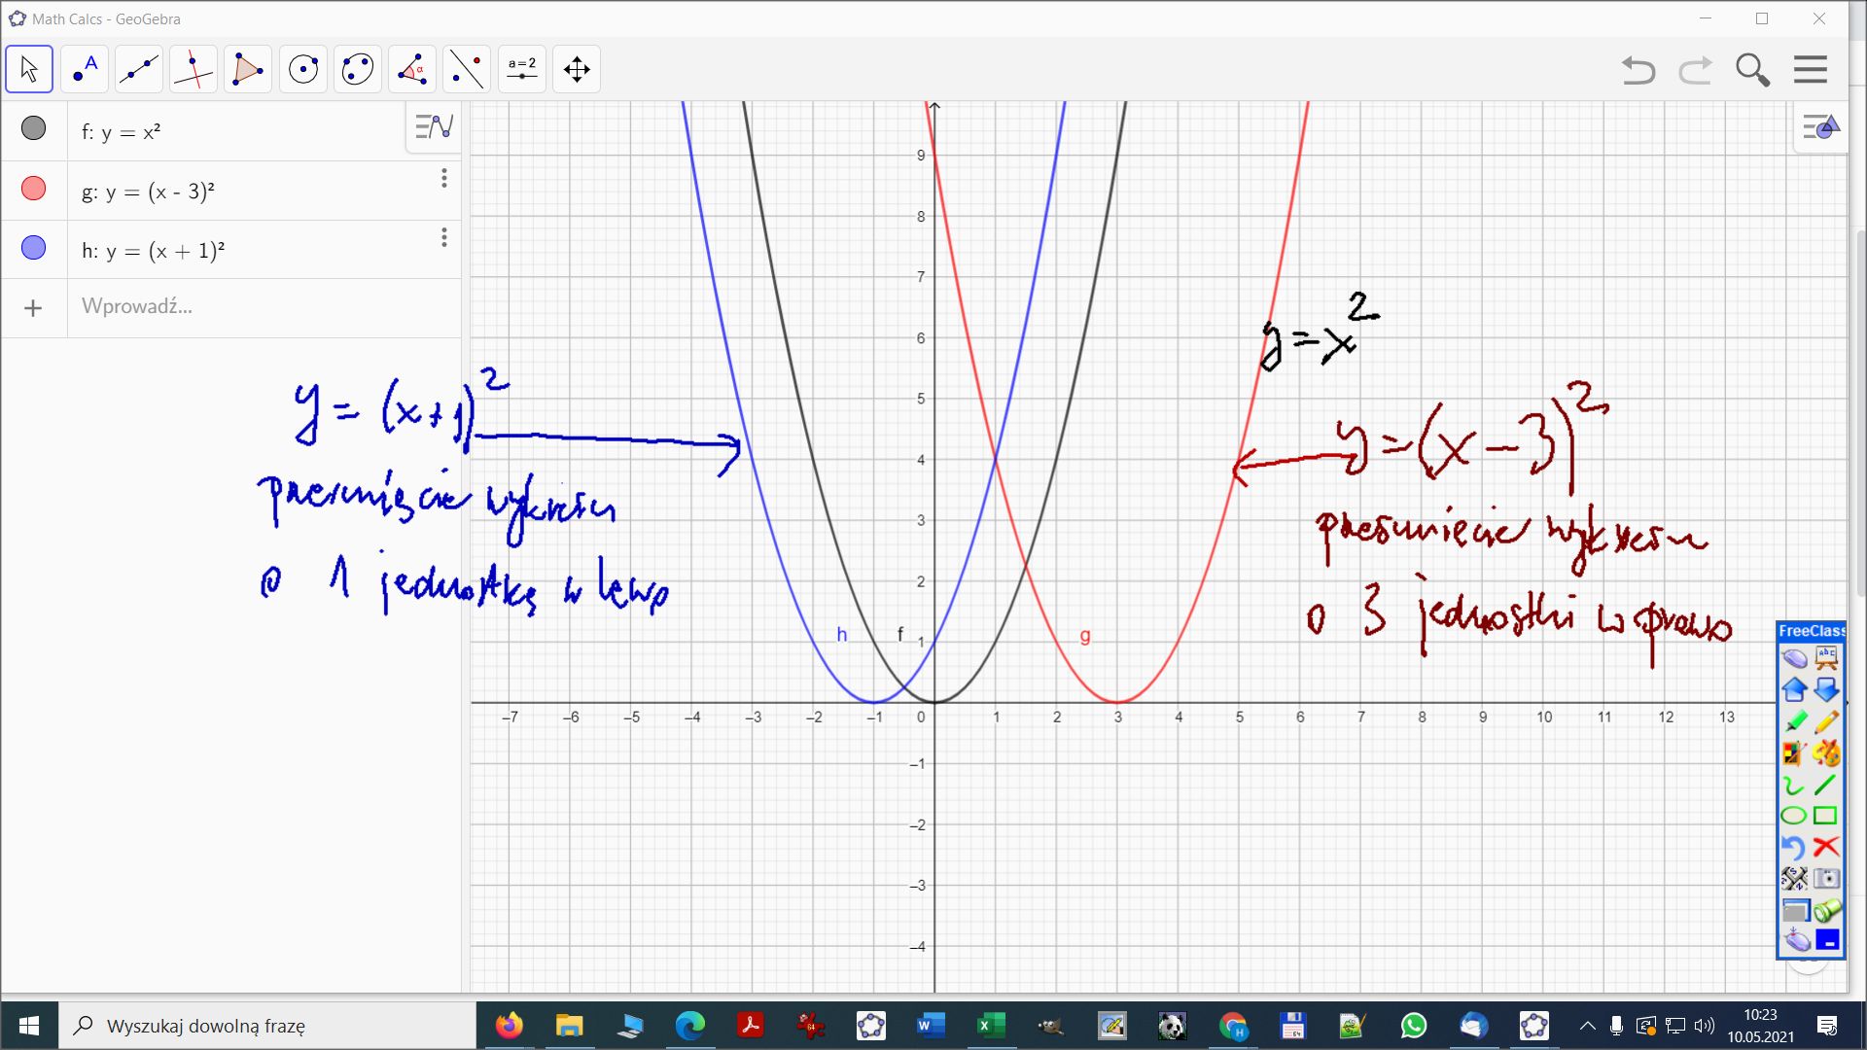1867x1050 pixels.
Task: Click FreeClass flashlight spotlight tool
Action: pos(1827,910)
